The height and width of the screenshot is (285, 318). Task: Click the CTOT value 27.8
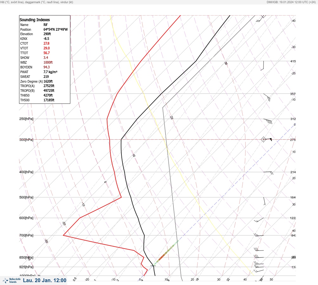46,43
